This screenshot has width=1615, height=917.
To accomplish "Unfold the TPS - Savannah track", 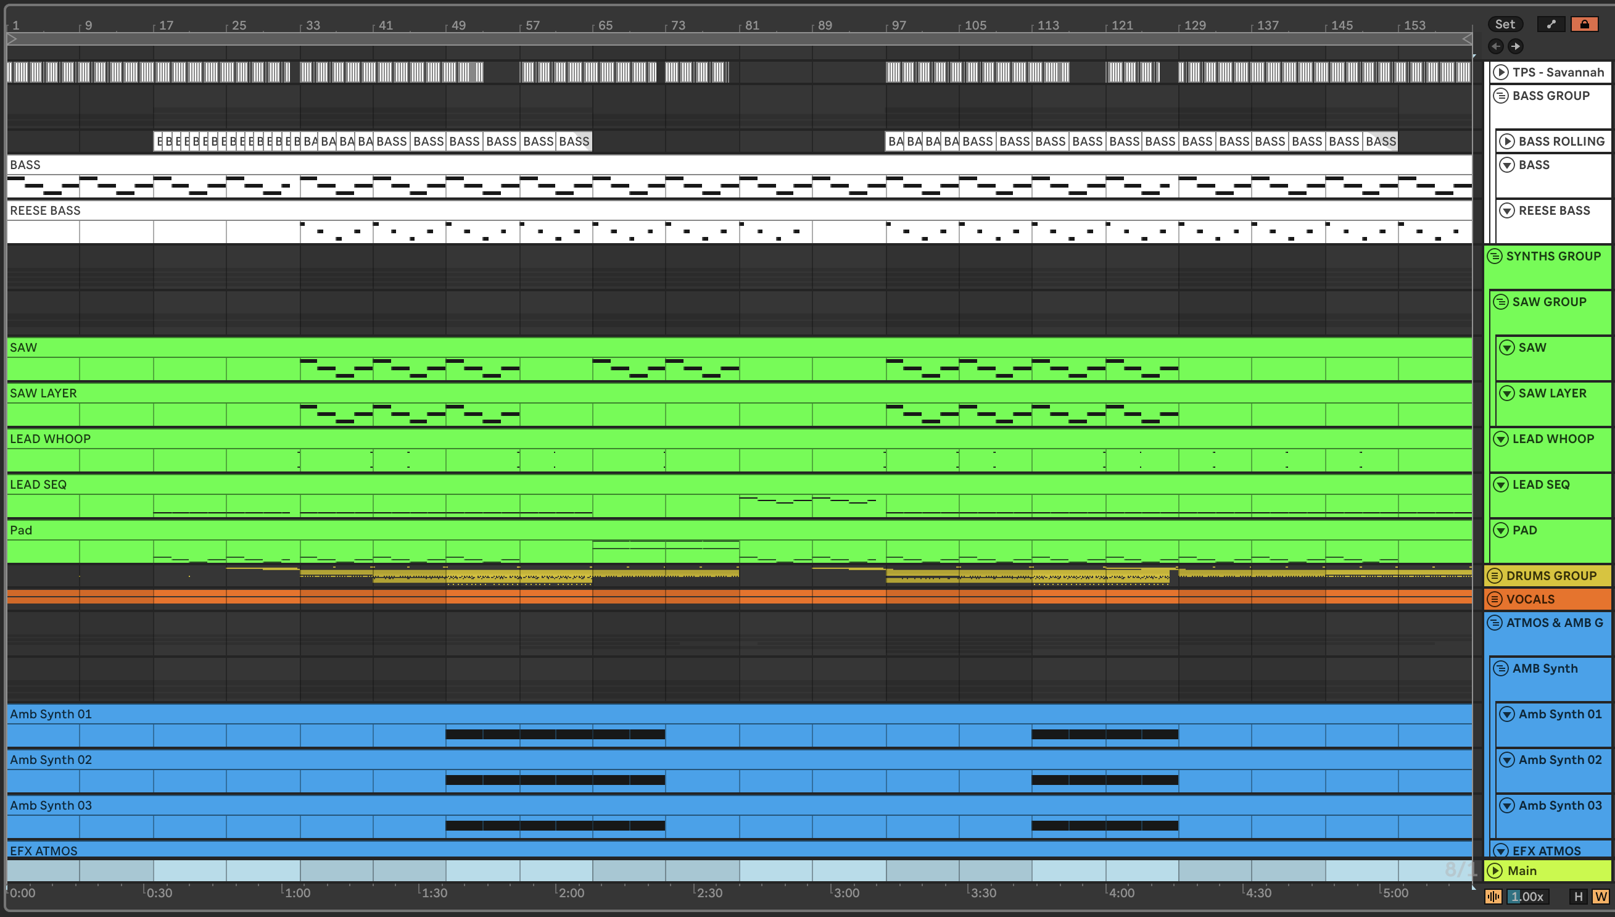I will pos(1501,72).
